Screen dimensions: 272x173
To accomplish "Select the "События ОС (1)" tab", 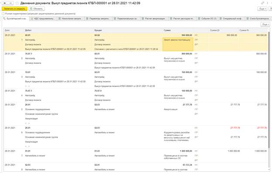I will 207,18.
